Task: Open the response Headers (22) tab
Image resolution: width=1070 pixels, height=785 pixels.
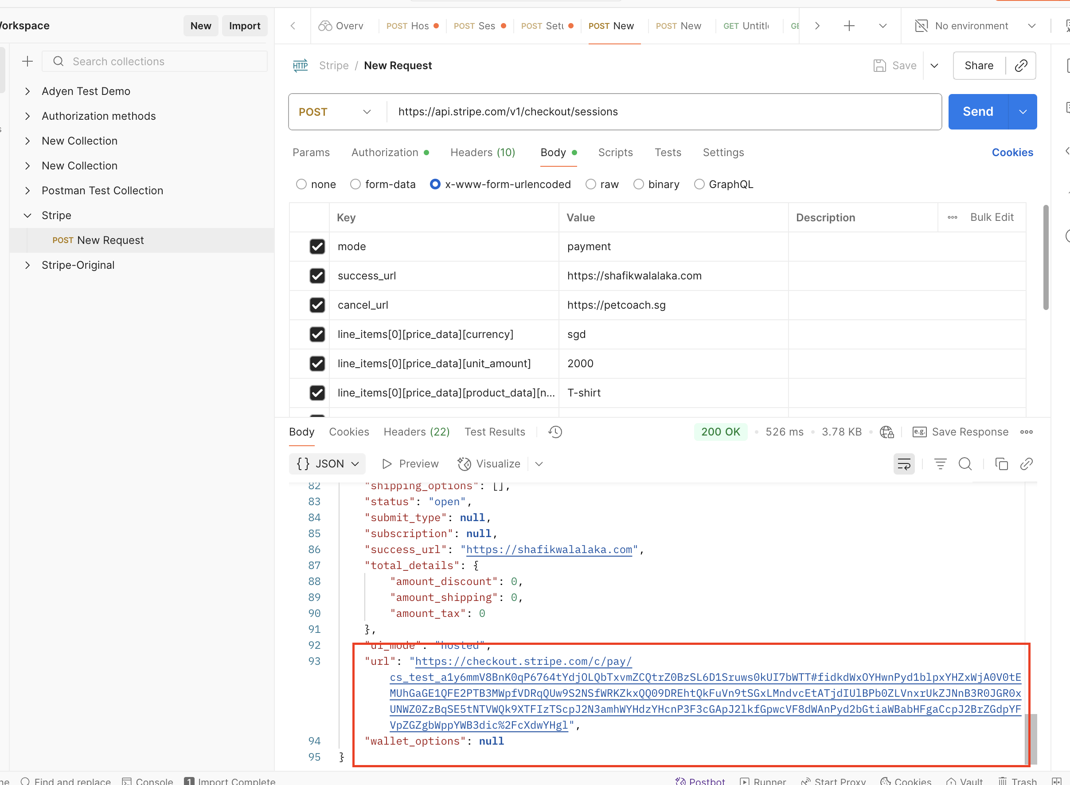Action: tap(417, 432)
